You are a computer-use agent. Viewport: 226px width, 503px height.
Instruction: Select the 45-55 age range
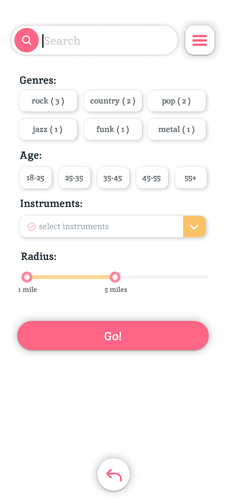(x=152, y=178)
